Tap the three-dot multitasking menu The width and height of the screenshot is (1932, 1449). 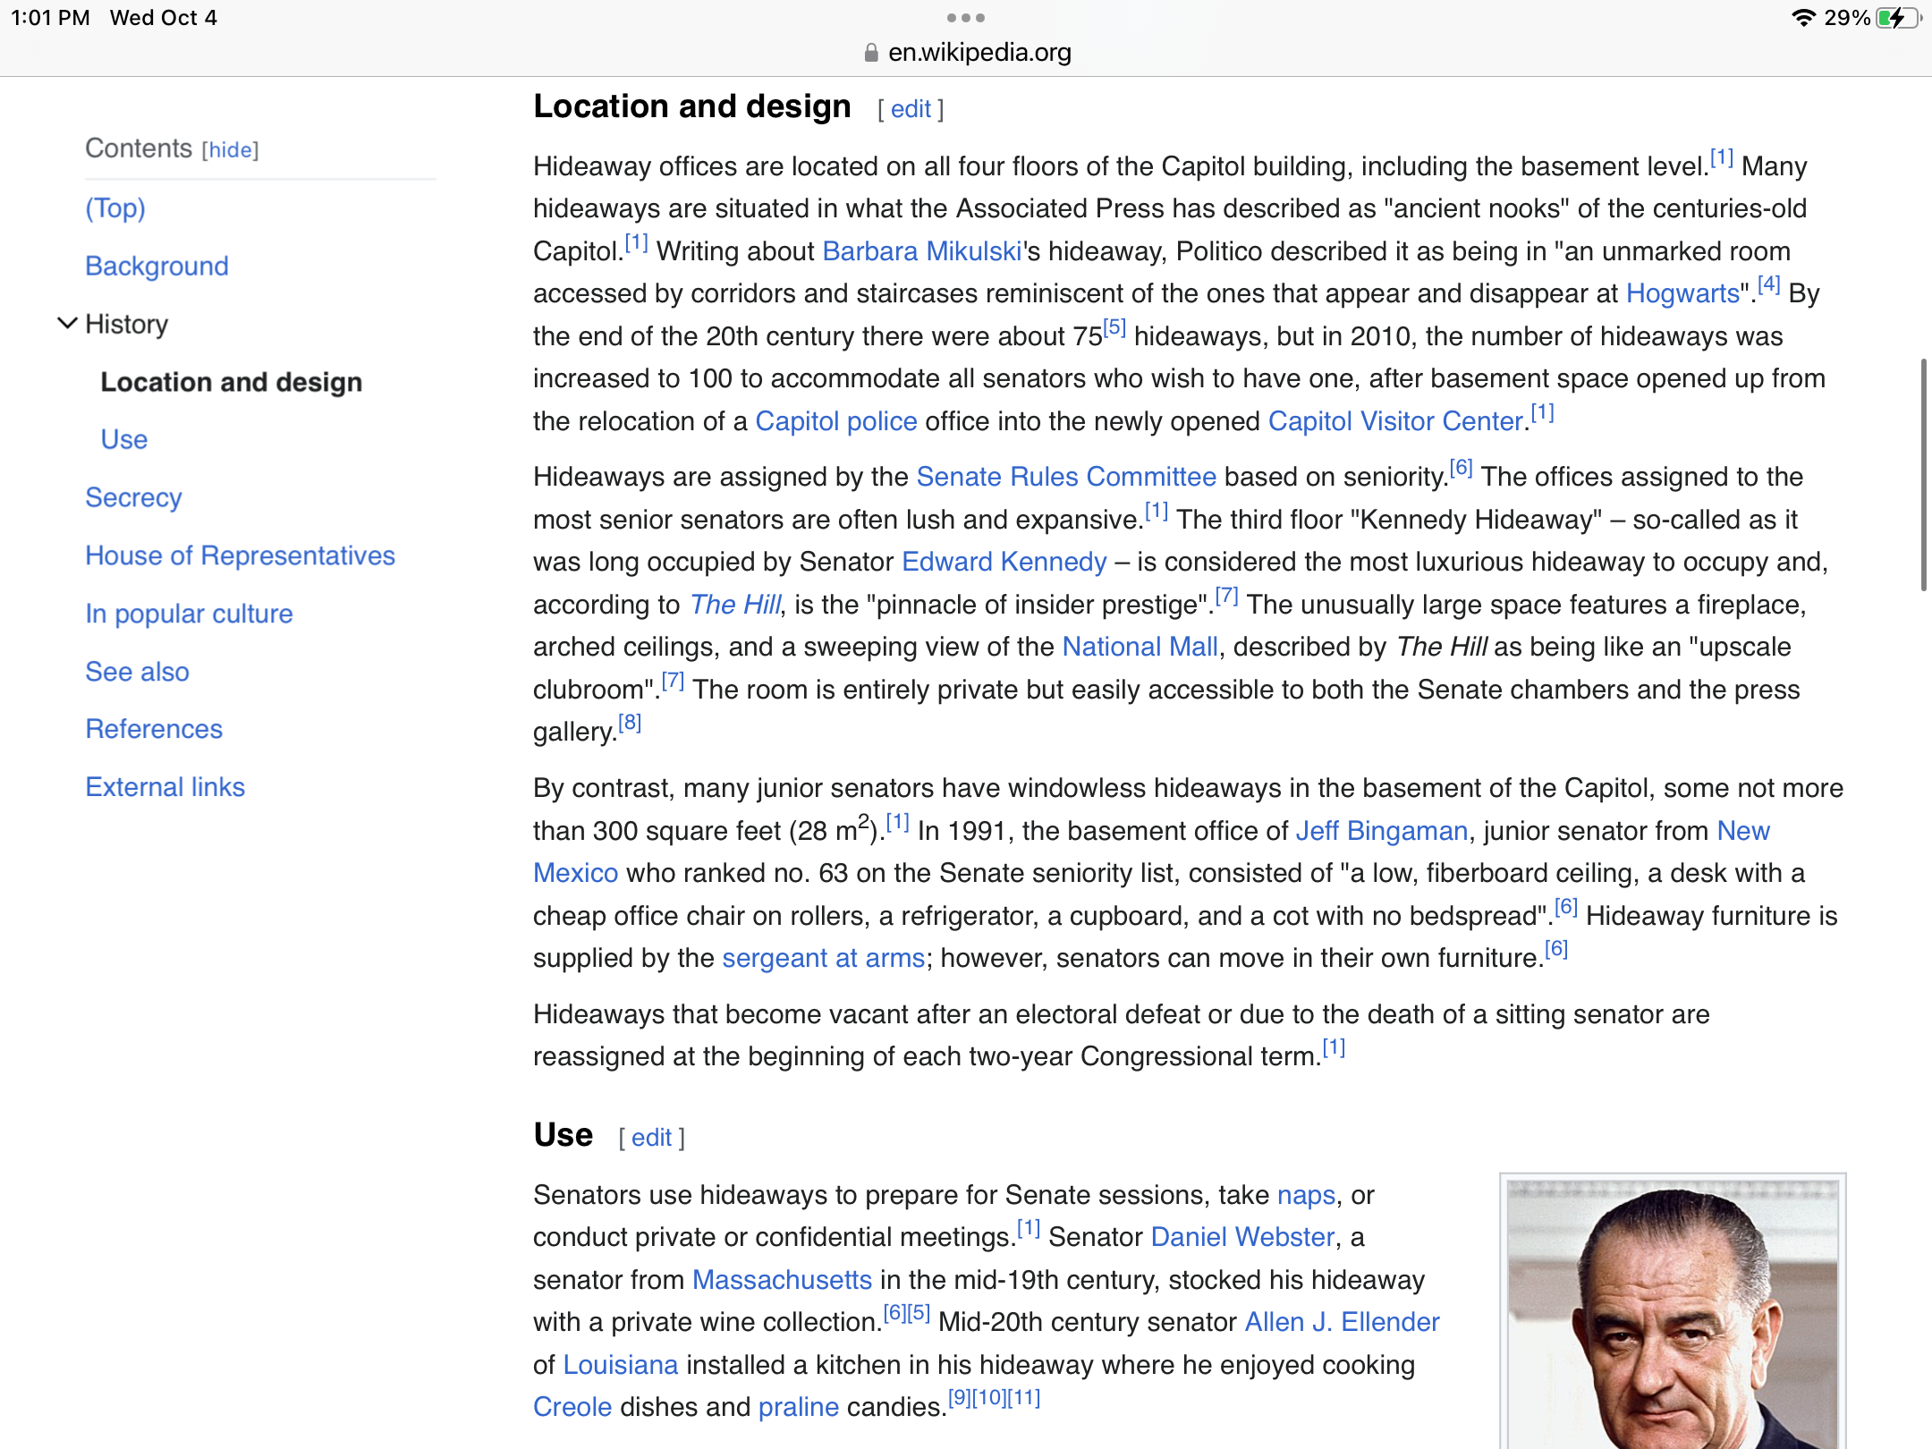(x=966, y=18)
